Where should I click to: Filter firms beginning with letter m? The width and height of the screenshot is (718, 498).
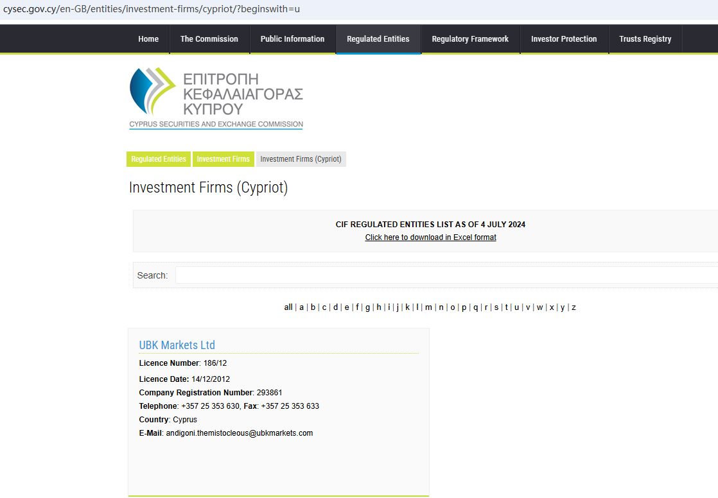(x=428, y=307)
